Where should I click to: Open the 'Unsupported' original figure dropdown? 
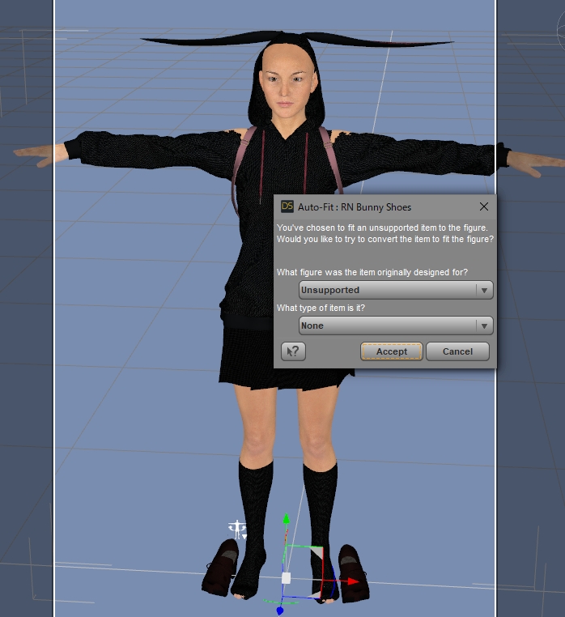pyautogui.click(x=396, y=290)
